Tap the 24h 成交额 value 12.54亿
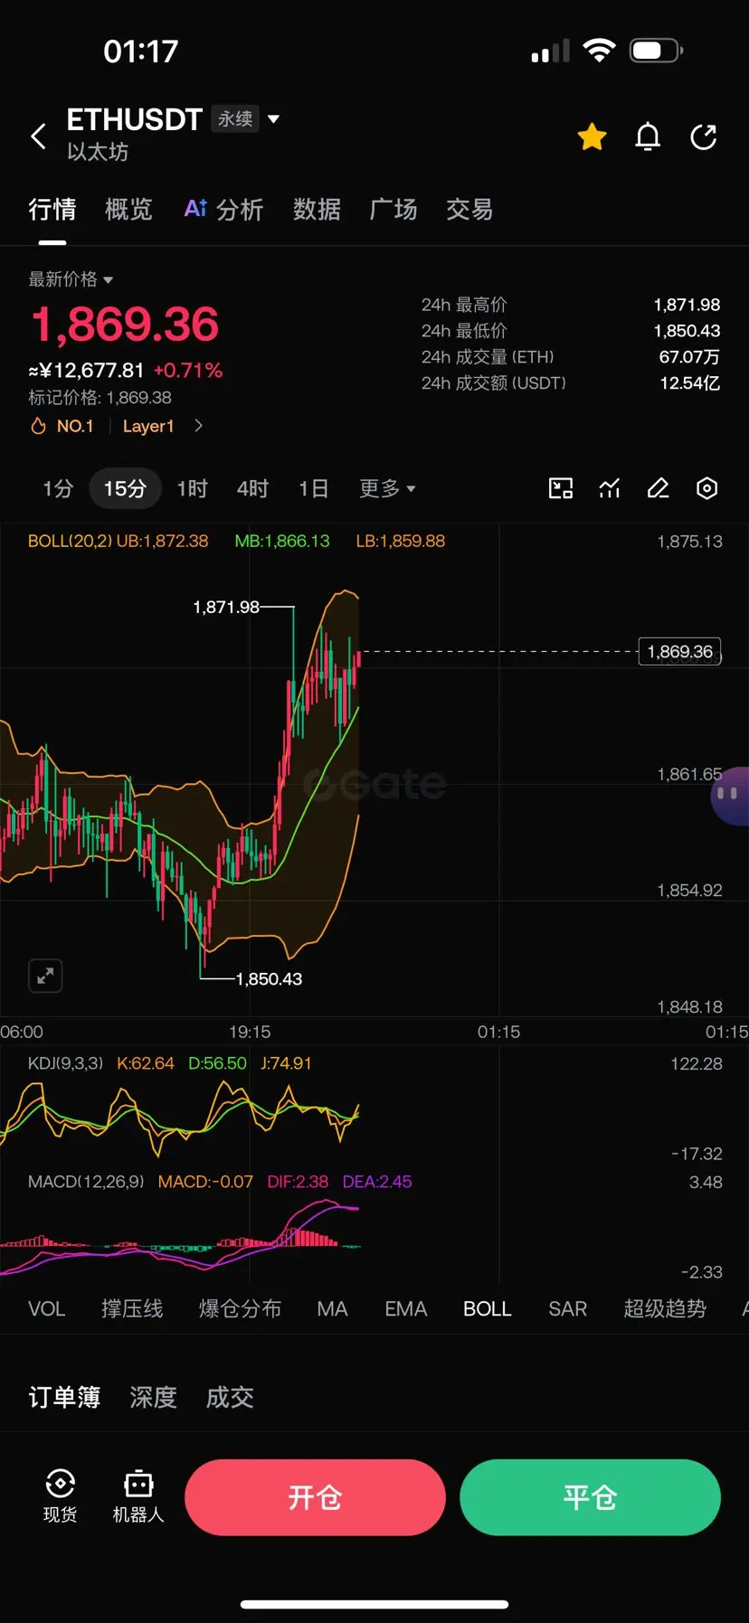 tap(689, 383)
